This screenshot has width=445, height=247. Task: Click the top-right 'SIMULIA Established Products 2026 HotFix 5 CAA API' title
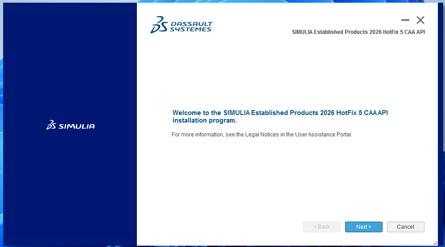(x=358, y=32)
